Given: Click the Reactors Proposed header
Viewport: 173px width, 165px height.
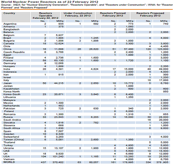Looking at the screenshot, I should click(x=150, y=14).
